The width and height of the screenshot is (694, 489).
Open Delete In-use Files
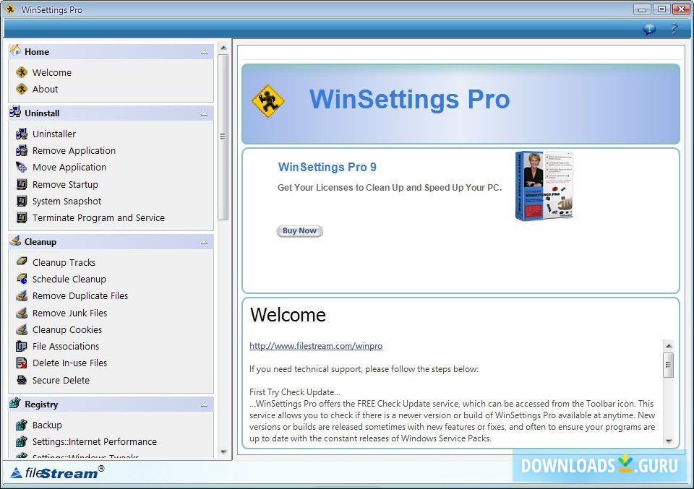69,363
